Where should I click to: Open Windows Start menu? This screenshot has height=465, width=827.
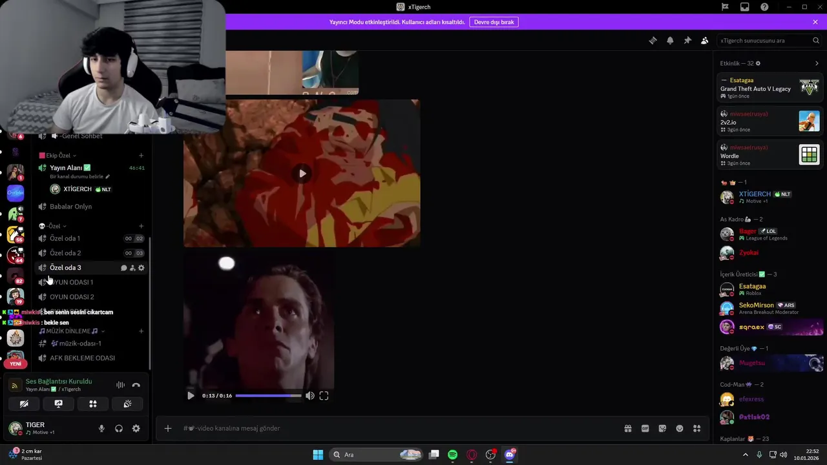point(318,455)
